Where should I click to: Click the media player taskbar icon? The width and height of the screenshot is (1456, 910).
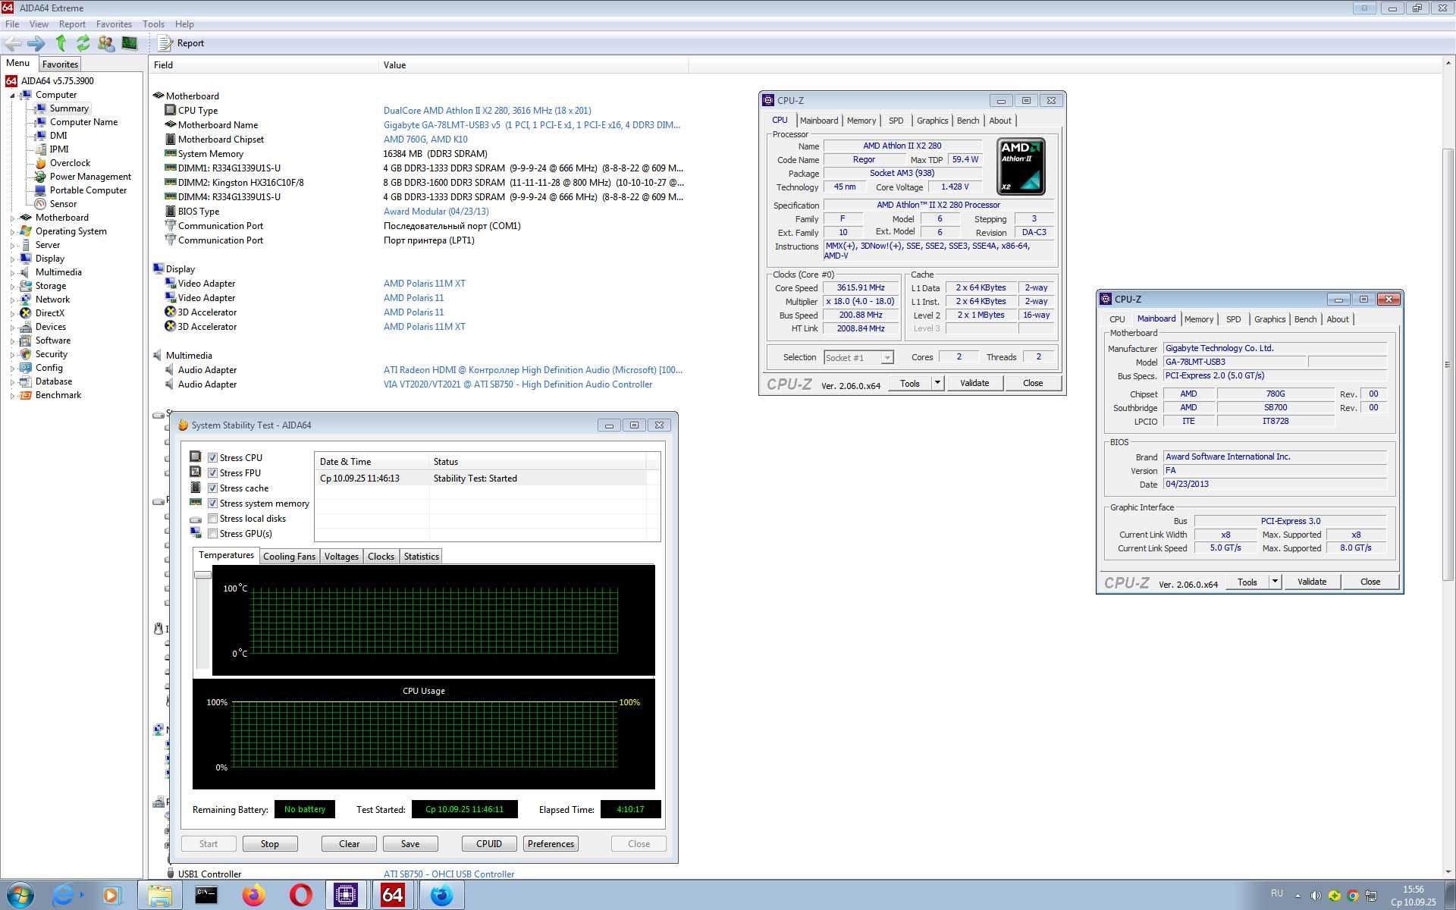point(111,896)
